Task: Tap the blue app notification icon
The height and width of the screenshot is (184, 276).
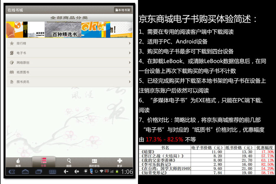Action: (x=91, y=171)
